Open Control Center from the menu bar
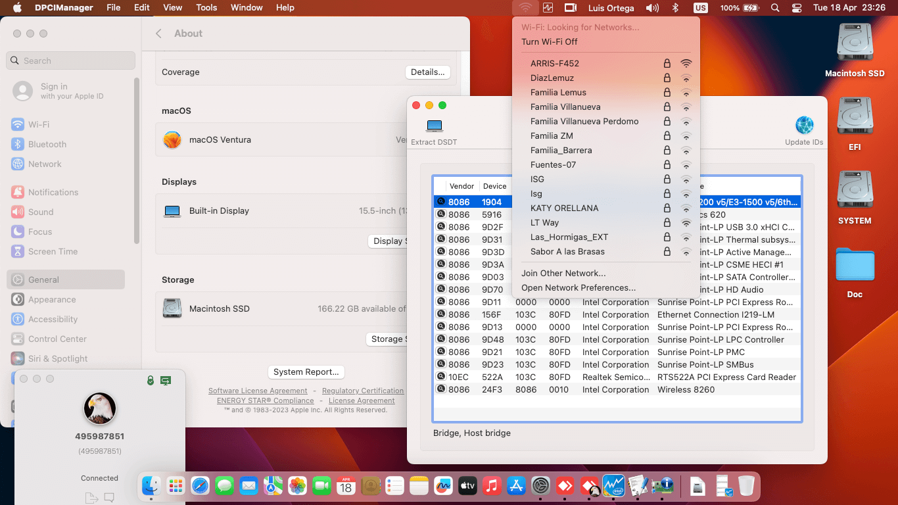The image size is (898, 505). tap(797, 8)
